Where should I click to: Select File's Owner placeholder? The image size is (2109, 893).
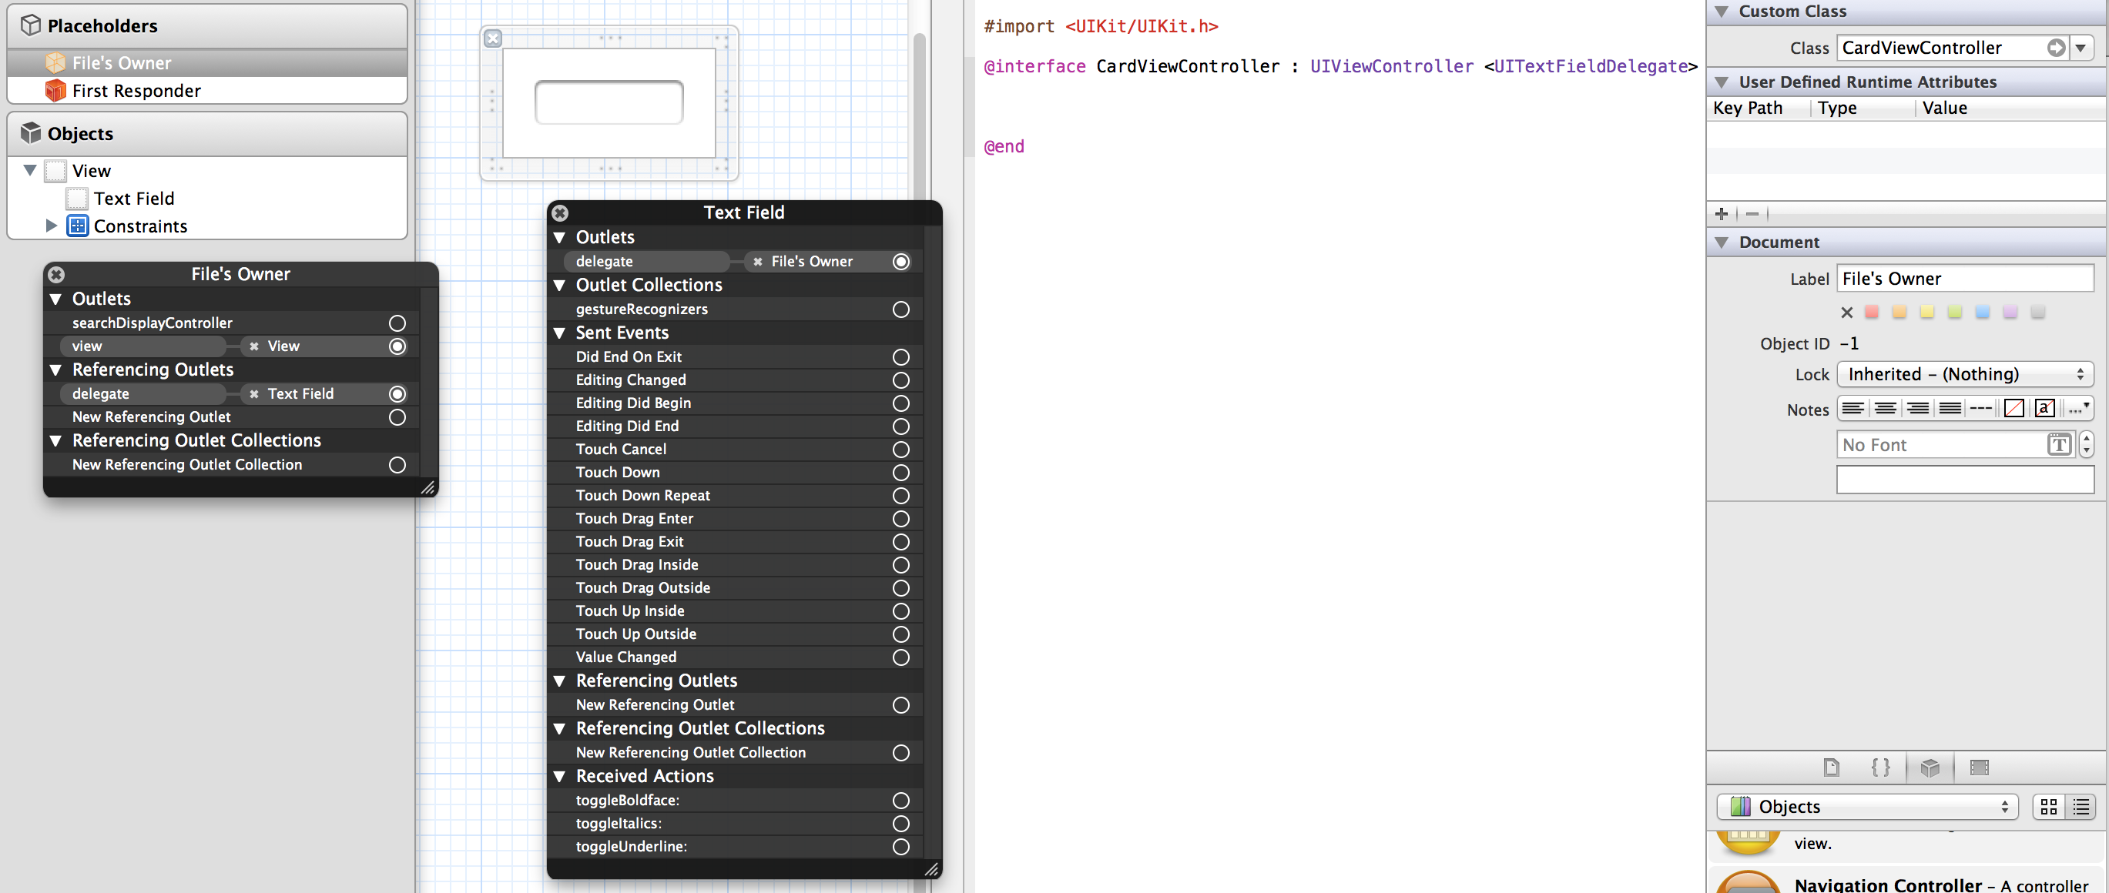(121, 63)
